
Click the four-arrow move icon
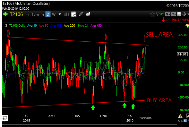184,14
